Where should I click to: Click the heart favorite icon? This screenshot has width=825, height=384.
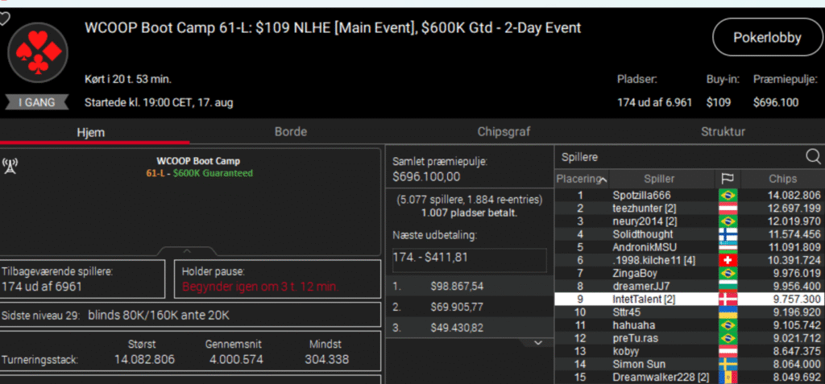4,19
